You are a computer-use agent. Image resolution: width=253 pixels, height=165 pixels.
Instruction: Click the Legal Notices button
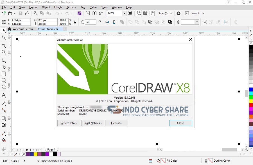[92, 123]
